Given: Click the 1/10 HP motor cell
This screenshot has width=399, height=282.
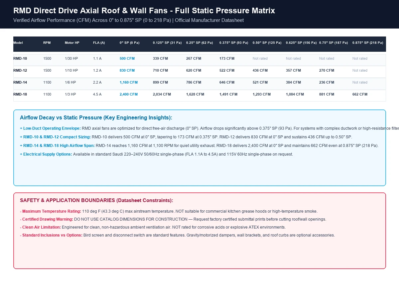Looking at the screenshot, I should click(x=71, y=71).
